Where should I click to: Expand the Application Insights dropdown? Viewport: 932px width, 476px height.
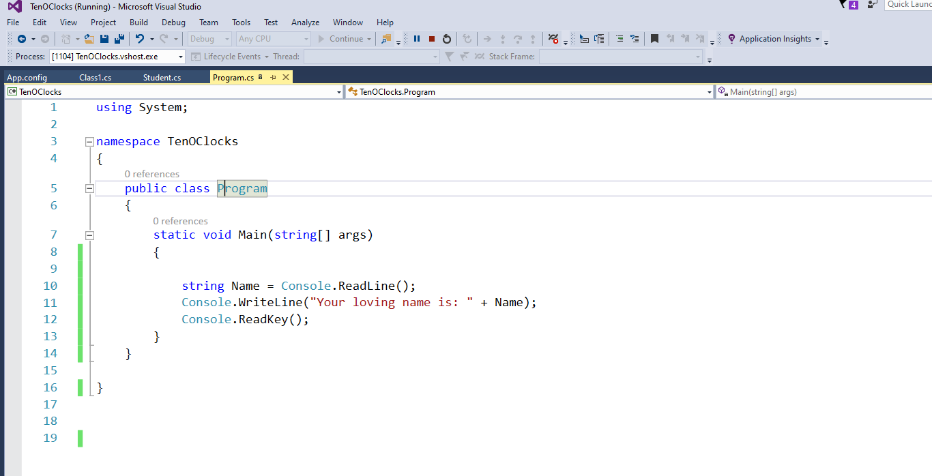[x=817, y=39]
